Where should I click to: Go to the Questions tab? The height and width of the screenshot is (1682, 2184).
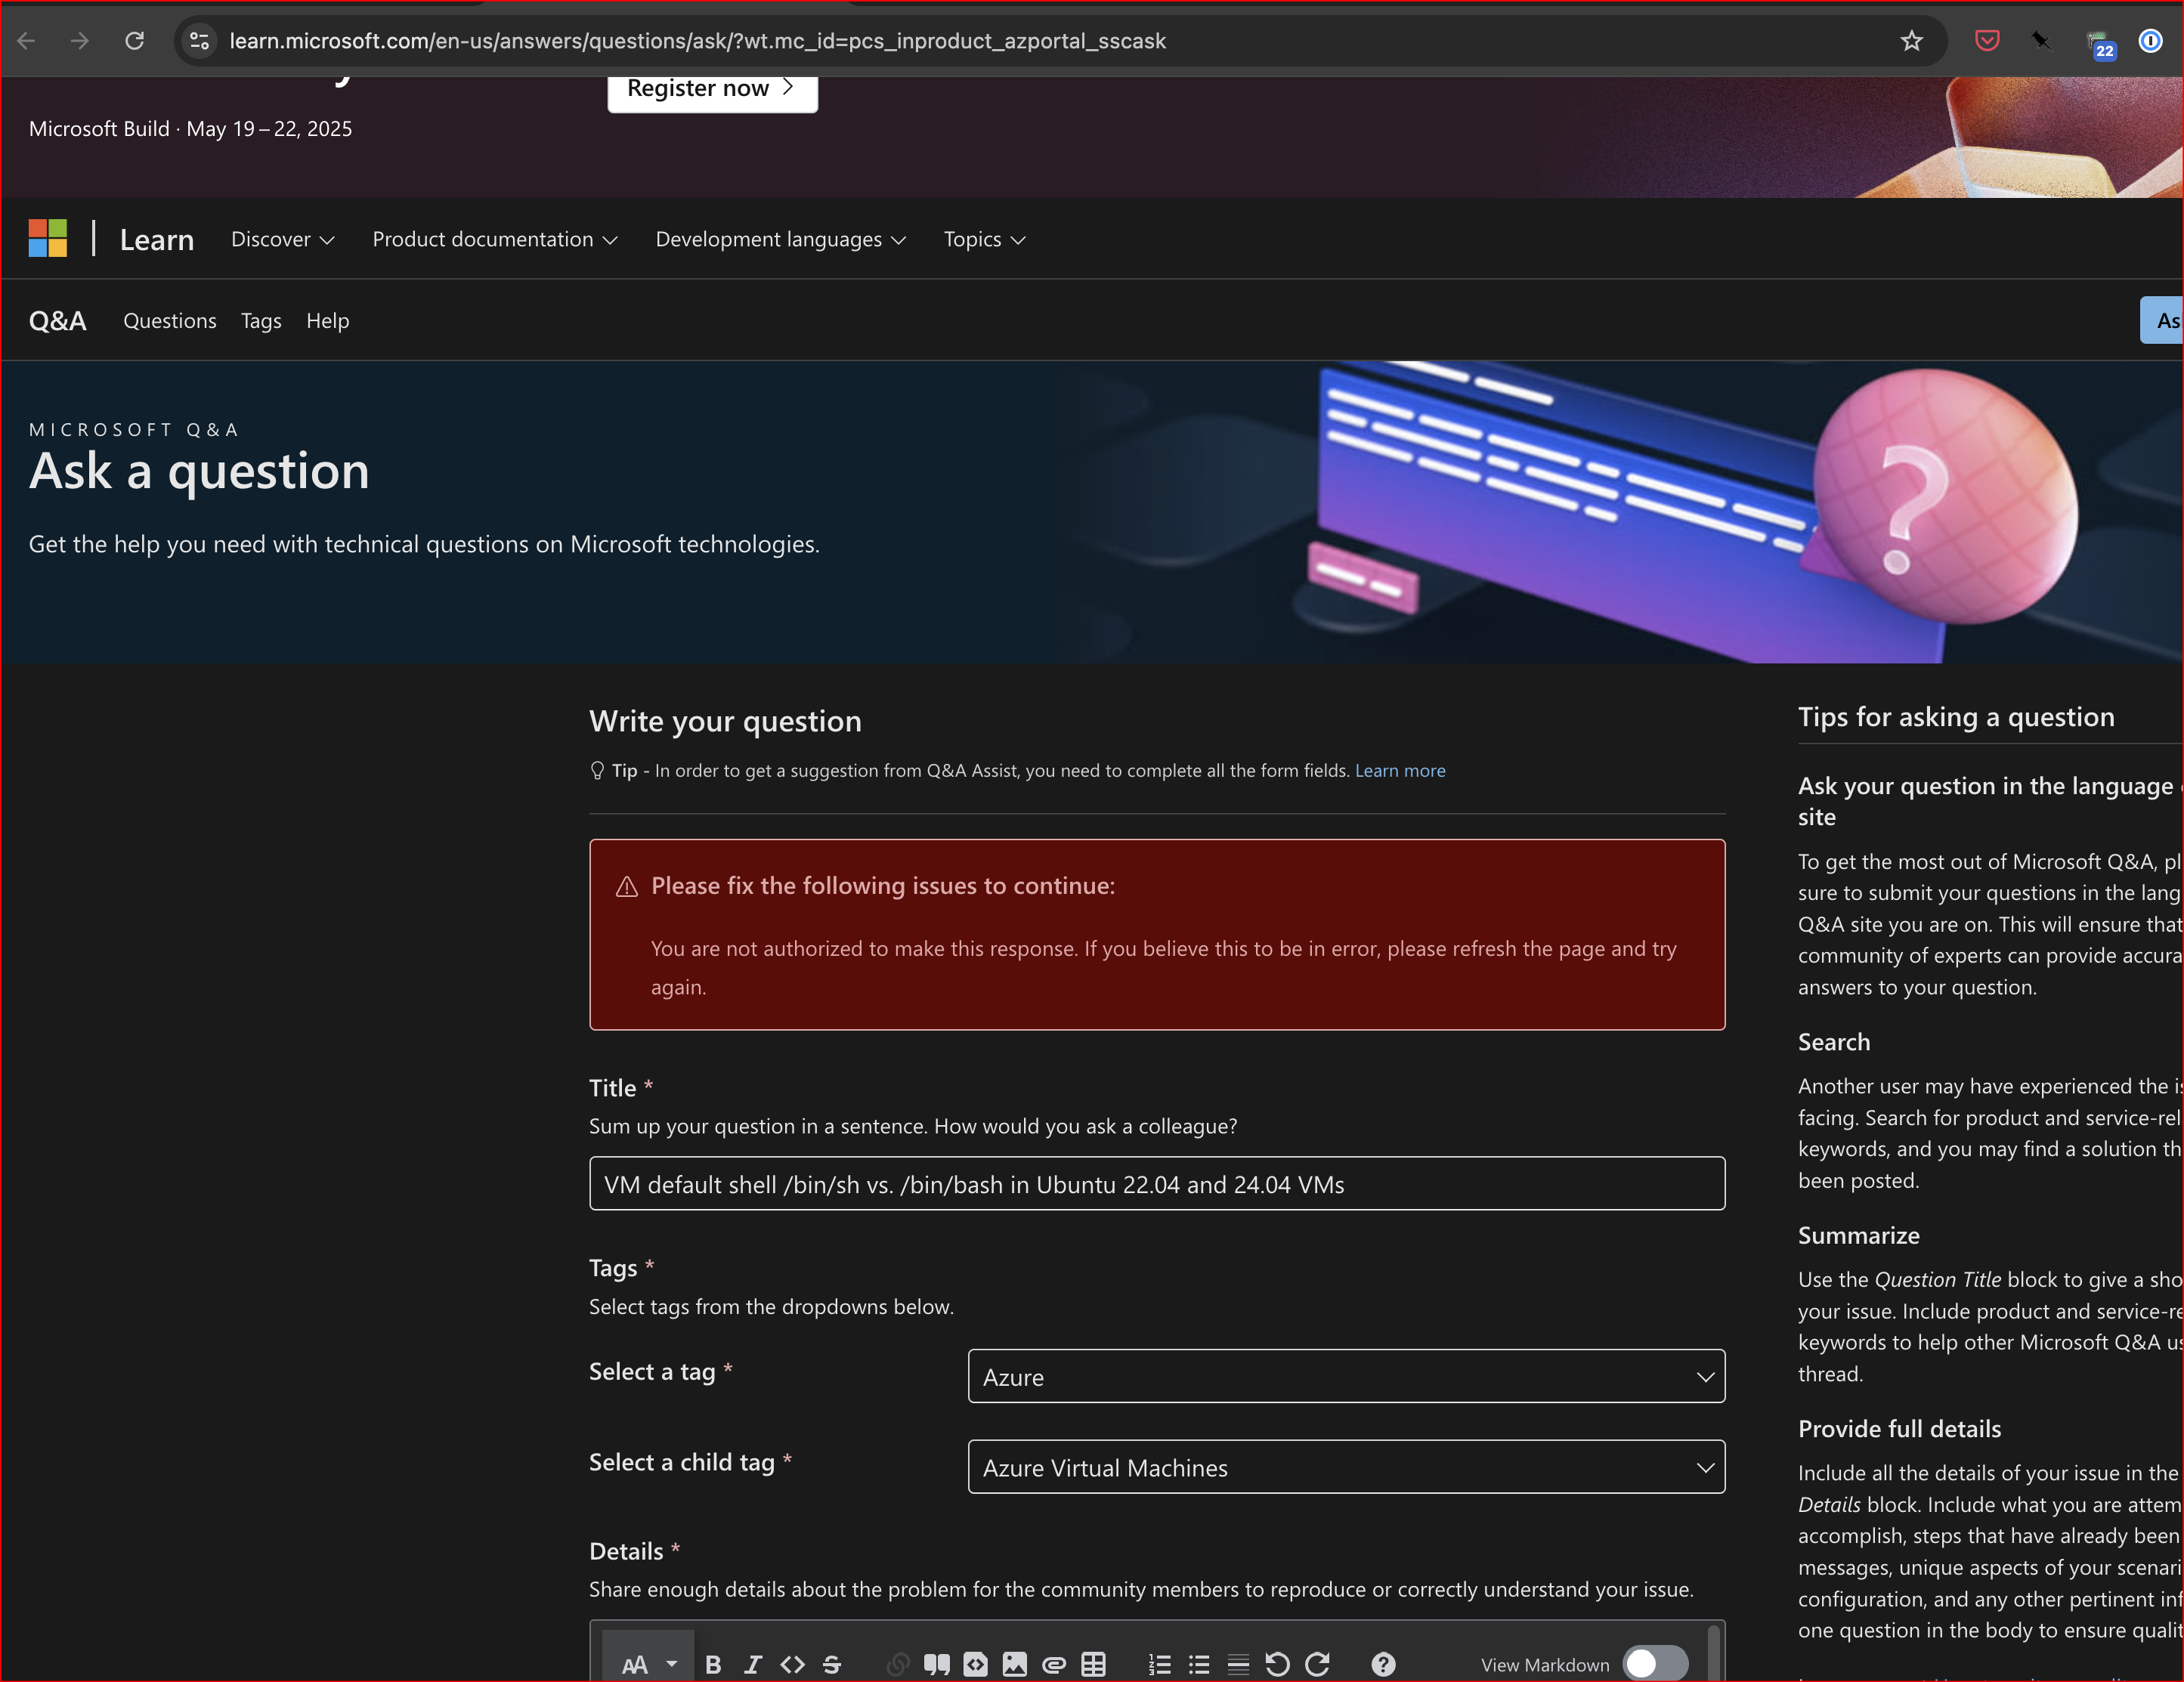point(170,321)
